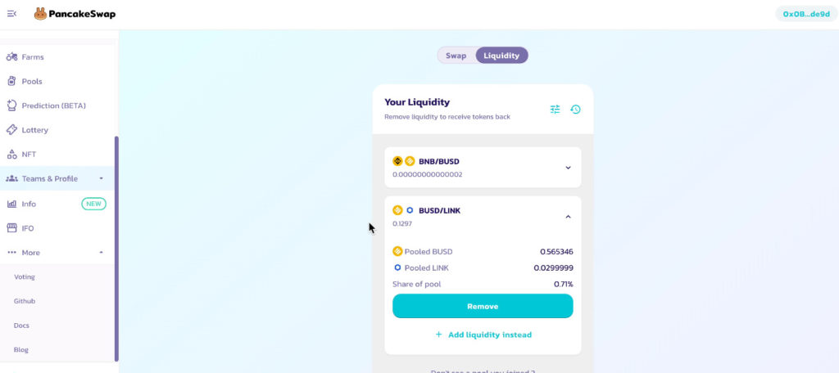Expand the Teams & Profile submenu
Image resolution: width=839 pixels, height=373 pixels.
pos(101,178)
